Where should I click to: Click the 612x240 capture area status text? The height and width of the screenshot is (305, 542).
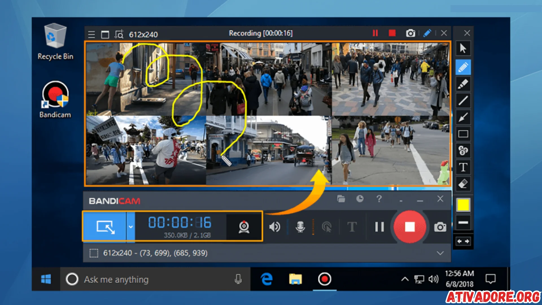pos(155,253)
